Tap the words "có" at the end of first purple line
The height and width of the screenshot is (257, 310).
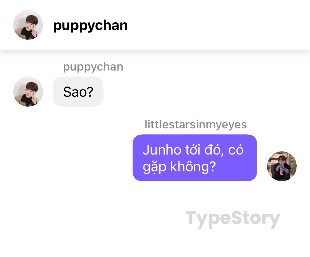coord(236,150)
